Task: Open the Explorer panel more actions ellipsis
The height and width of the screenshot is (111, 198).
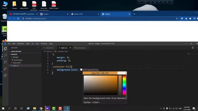Action: tap(38, 48)
